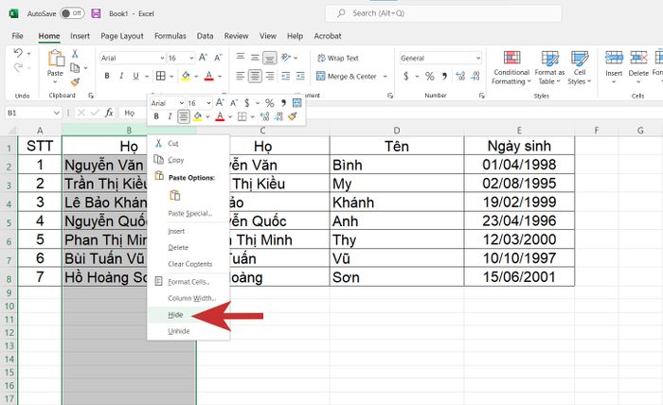The width and height of the screenshot is (663, 405).
Task: Switch to the Data tab
Action: coord(206,36)
